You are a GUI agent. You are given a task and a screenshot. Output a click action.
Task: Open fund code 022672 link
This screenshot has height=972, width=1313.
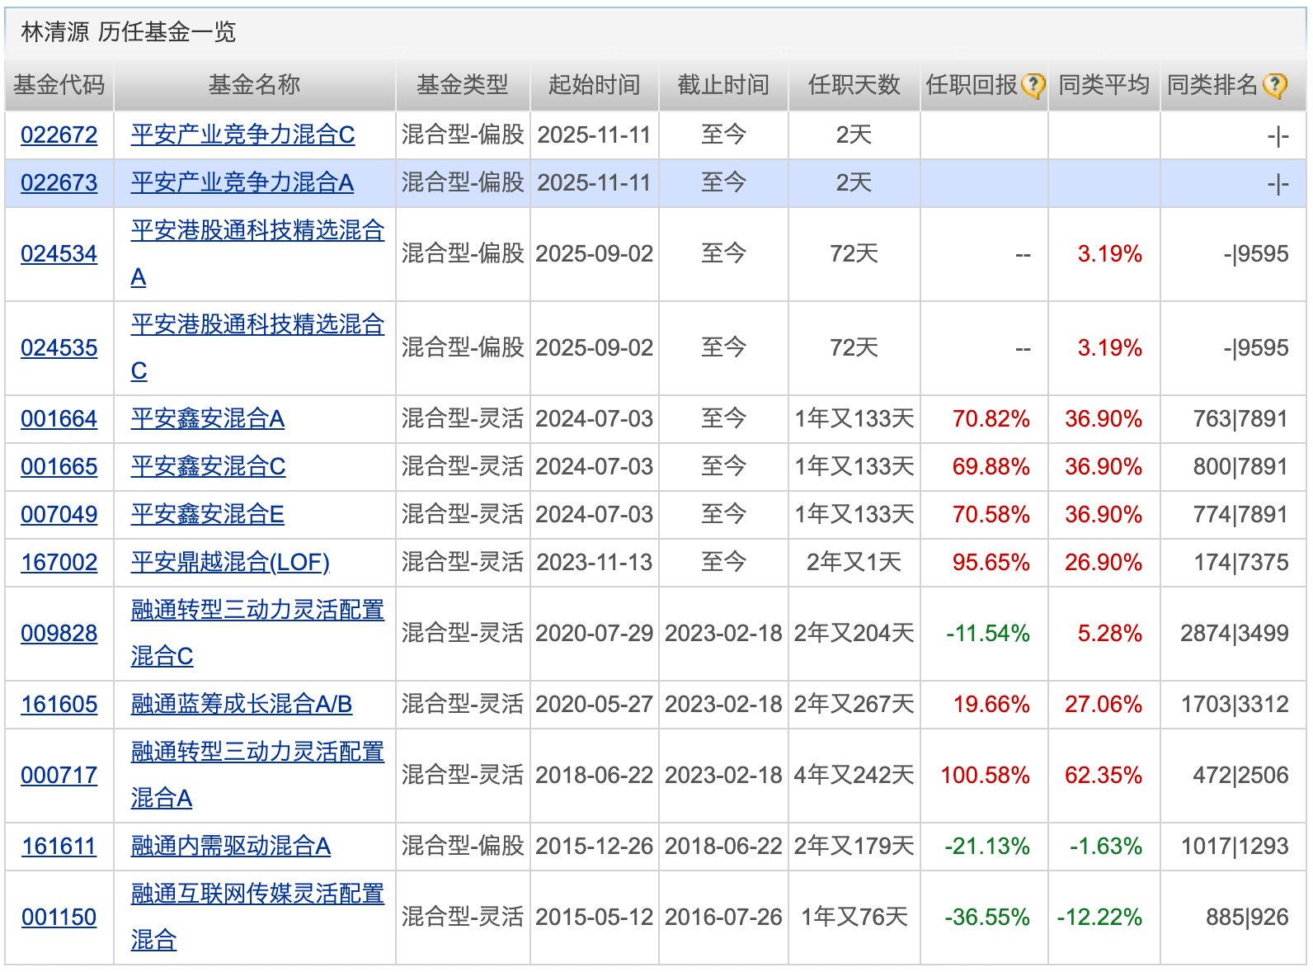click(x=59, y=135)
